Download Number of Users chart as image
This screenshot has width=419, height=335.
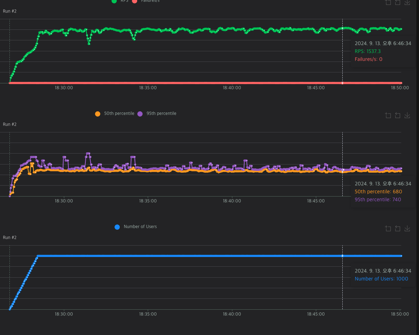click(407, 228)
